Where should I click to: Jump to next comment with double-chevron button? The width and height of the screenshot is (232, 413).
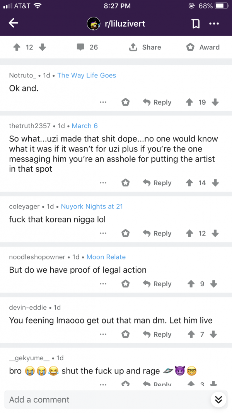[x=218, y=399]
